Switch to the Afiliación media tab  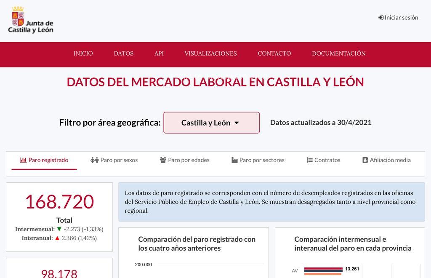386,160
